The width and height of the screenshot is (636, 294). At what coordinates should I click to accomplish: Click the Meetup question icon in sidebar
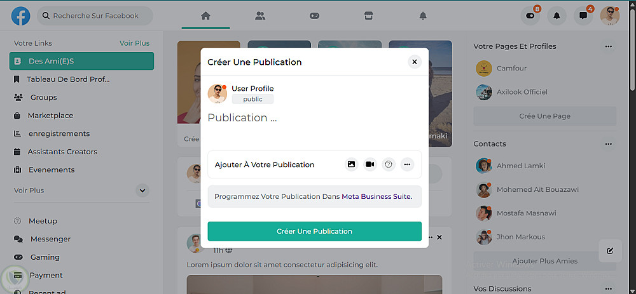[17, 221]
